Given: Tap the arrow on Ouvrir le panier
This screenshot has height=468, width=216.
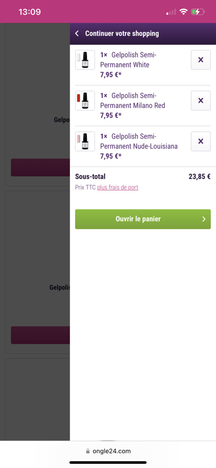Looking at the screenshot, I should click(204, 219).
